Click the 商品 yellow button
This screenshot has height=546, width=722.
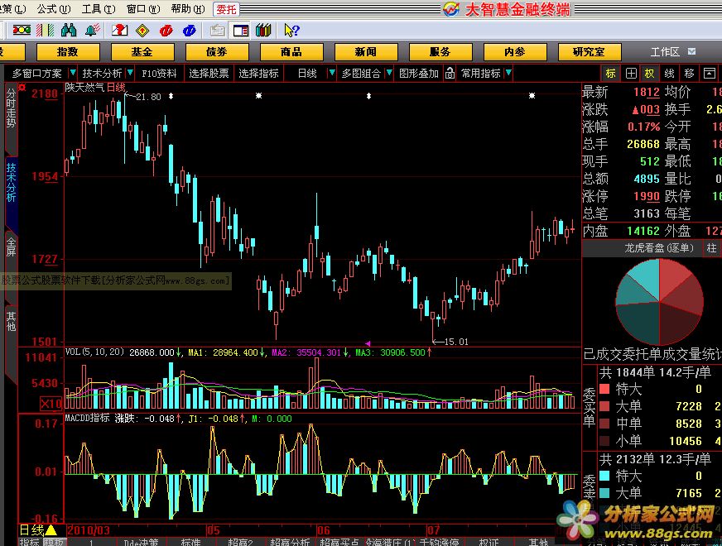(x=291, y=52)
